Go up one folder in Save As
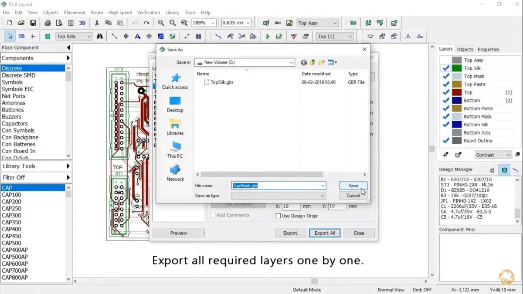Viewport: 523px width, 294px height. click(313, 63)
